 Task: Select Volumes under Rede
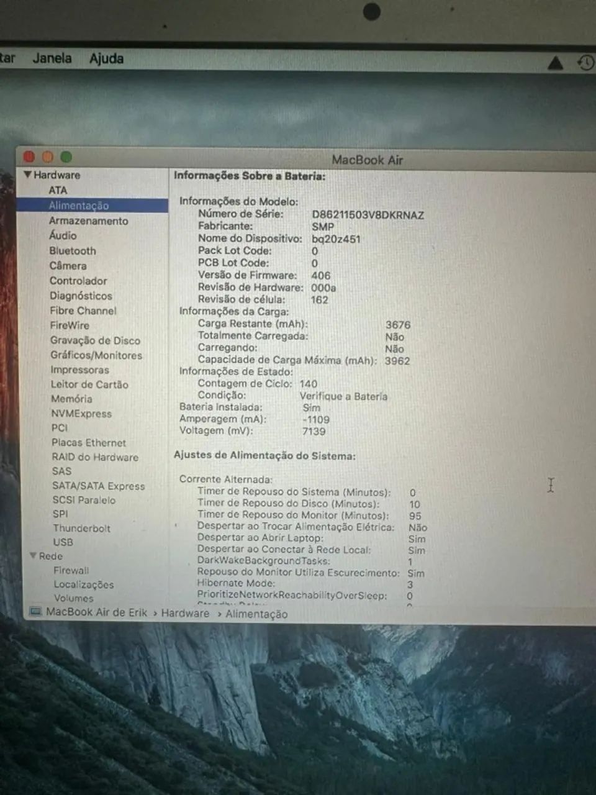click(73, 599)
